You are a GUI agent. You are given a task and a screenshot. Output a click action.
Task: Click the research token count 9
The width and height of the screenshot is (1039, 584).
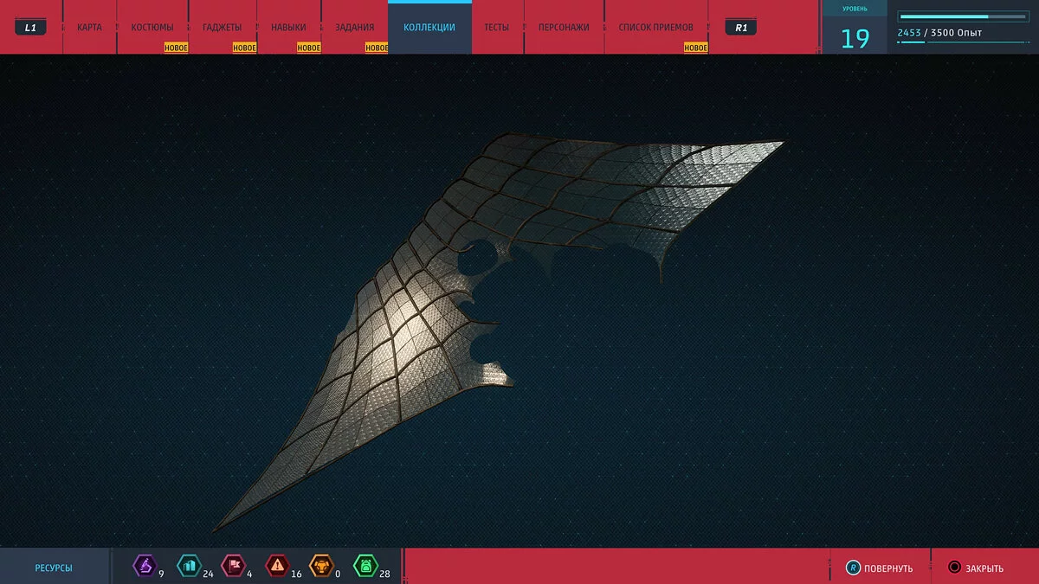161,574
